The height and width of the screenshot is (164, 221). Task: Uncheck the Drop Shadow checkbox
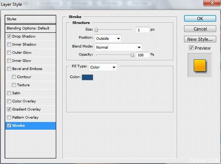(9, 36)
